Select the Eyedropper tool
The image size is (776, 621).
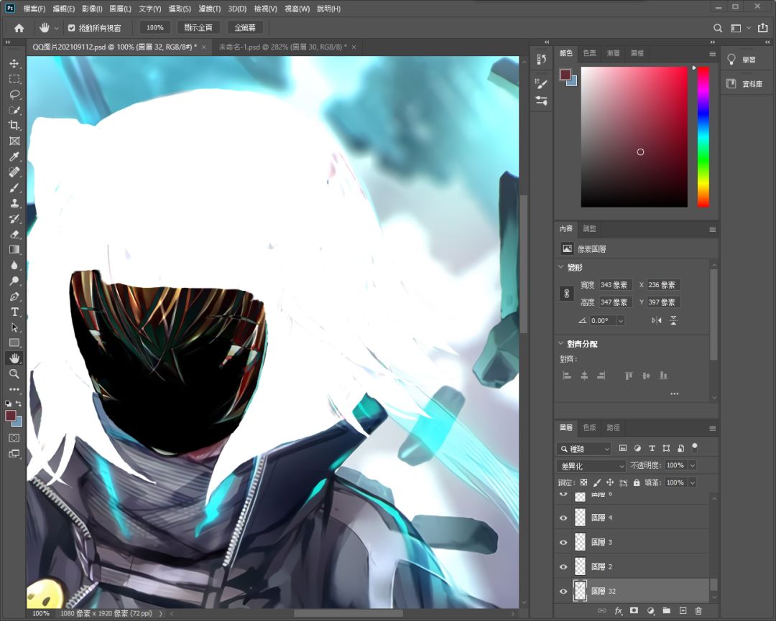pos(14,157)
